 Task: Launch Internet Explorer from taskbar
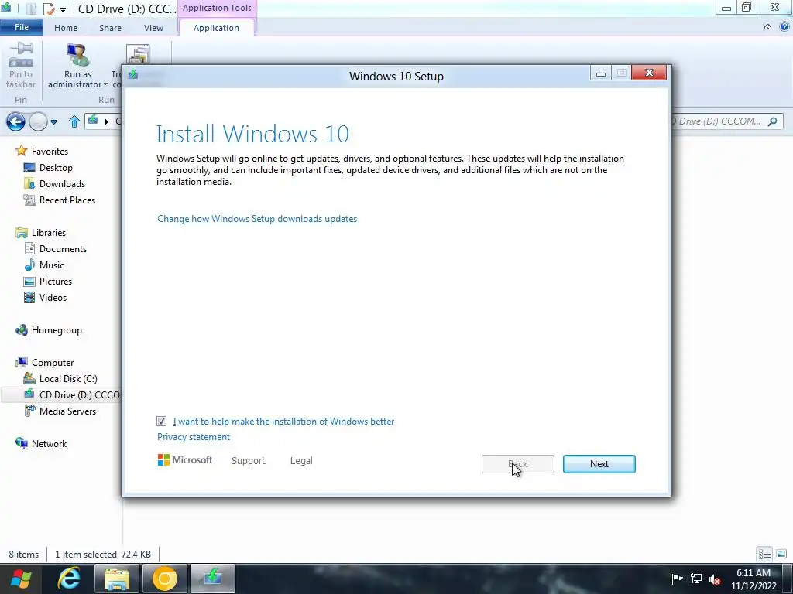(69, 579)
